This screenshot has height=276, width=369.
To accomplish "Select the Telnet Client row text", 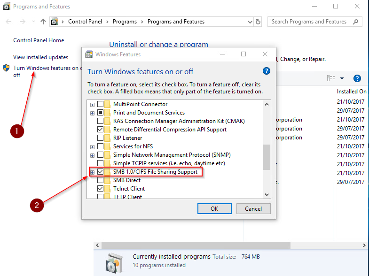I will [x=129, y=189].
